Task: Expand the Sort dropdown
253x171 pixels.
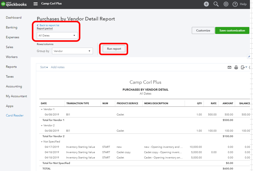Action: click(44, 67)
